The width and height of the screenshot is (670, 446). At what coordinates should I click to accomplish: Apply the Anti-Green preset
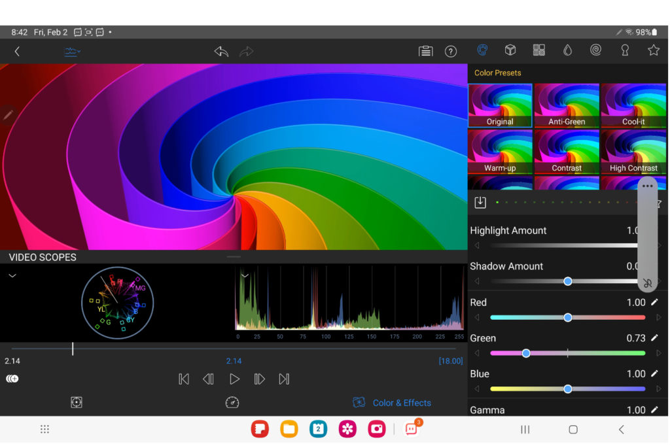[x=567, y=105]
